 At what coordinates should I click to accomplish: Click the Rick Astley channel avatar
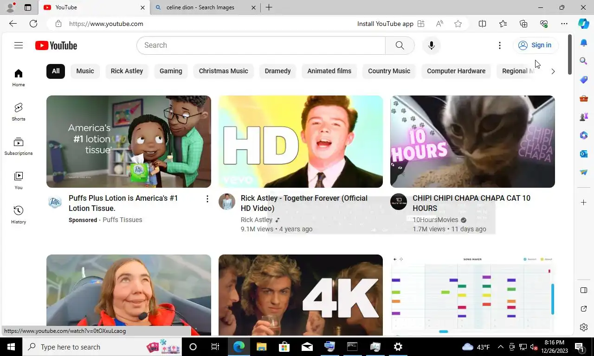[227, 202]
